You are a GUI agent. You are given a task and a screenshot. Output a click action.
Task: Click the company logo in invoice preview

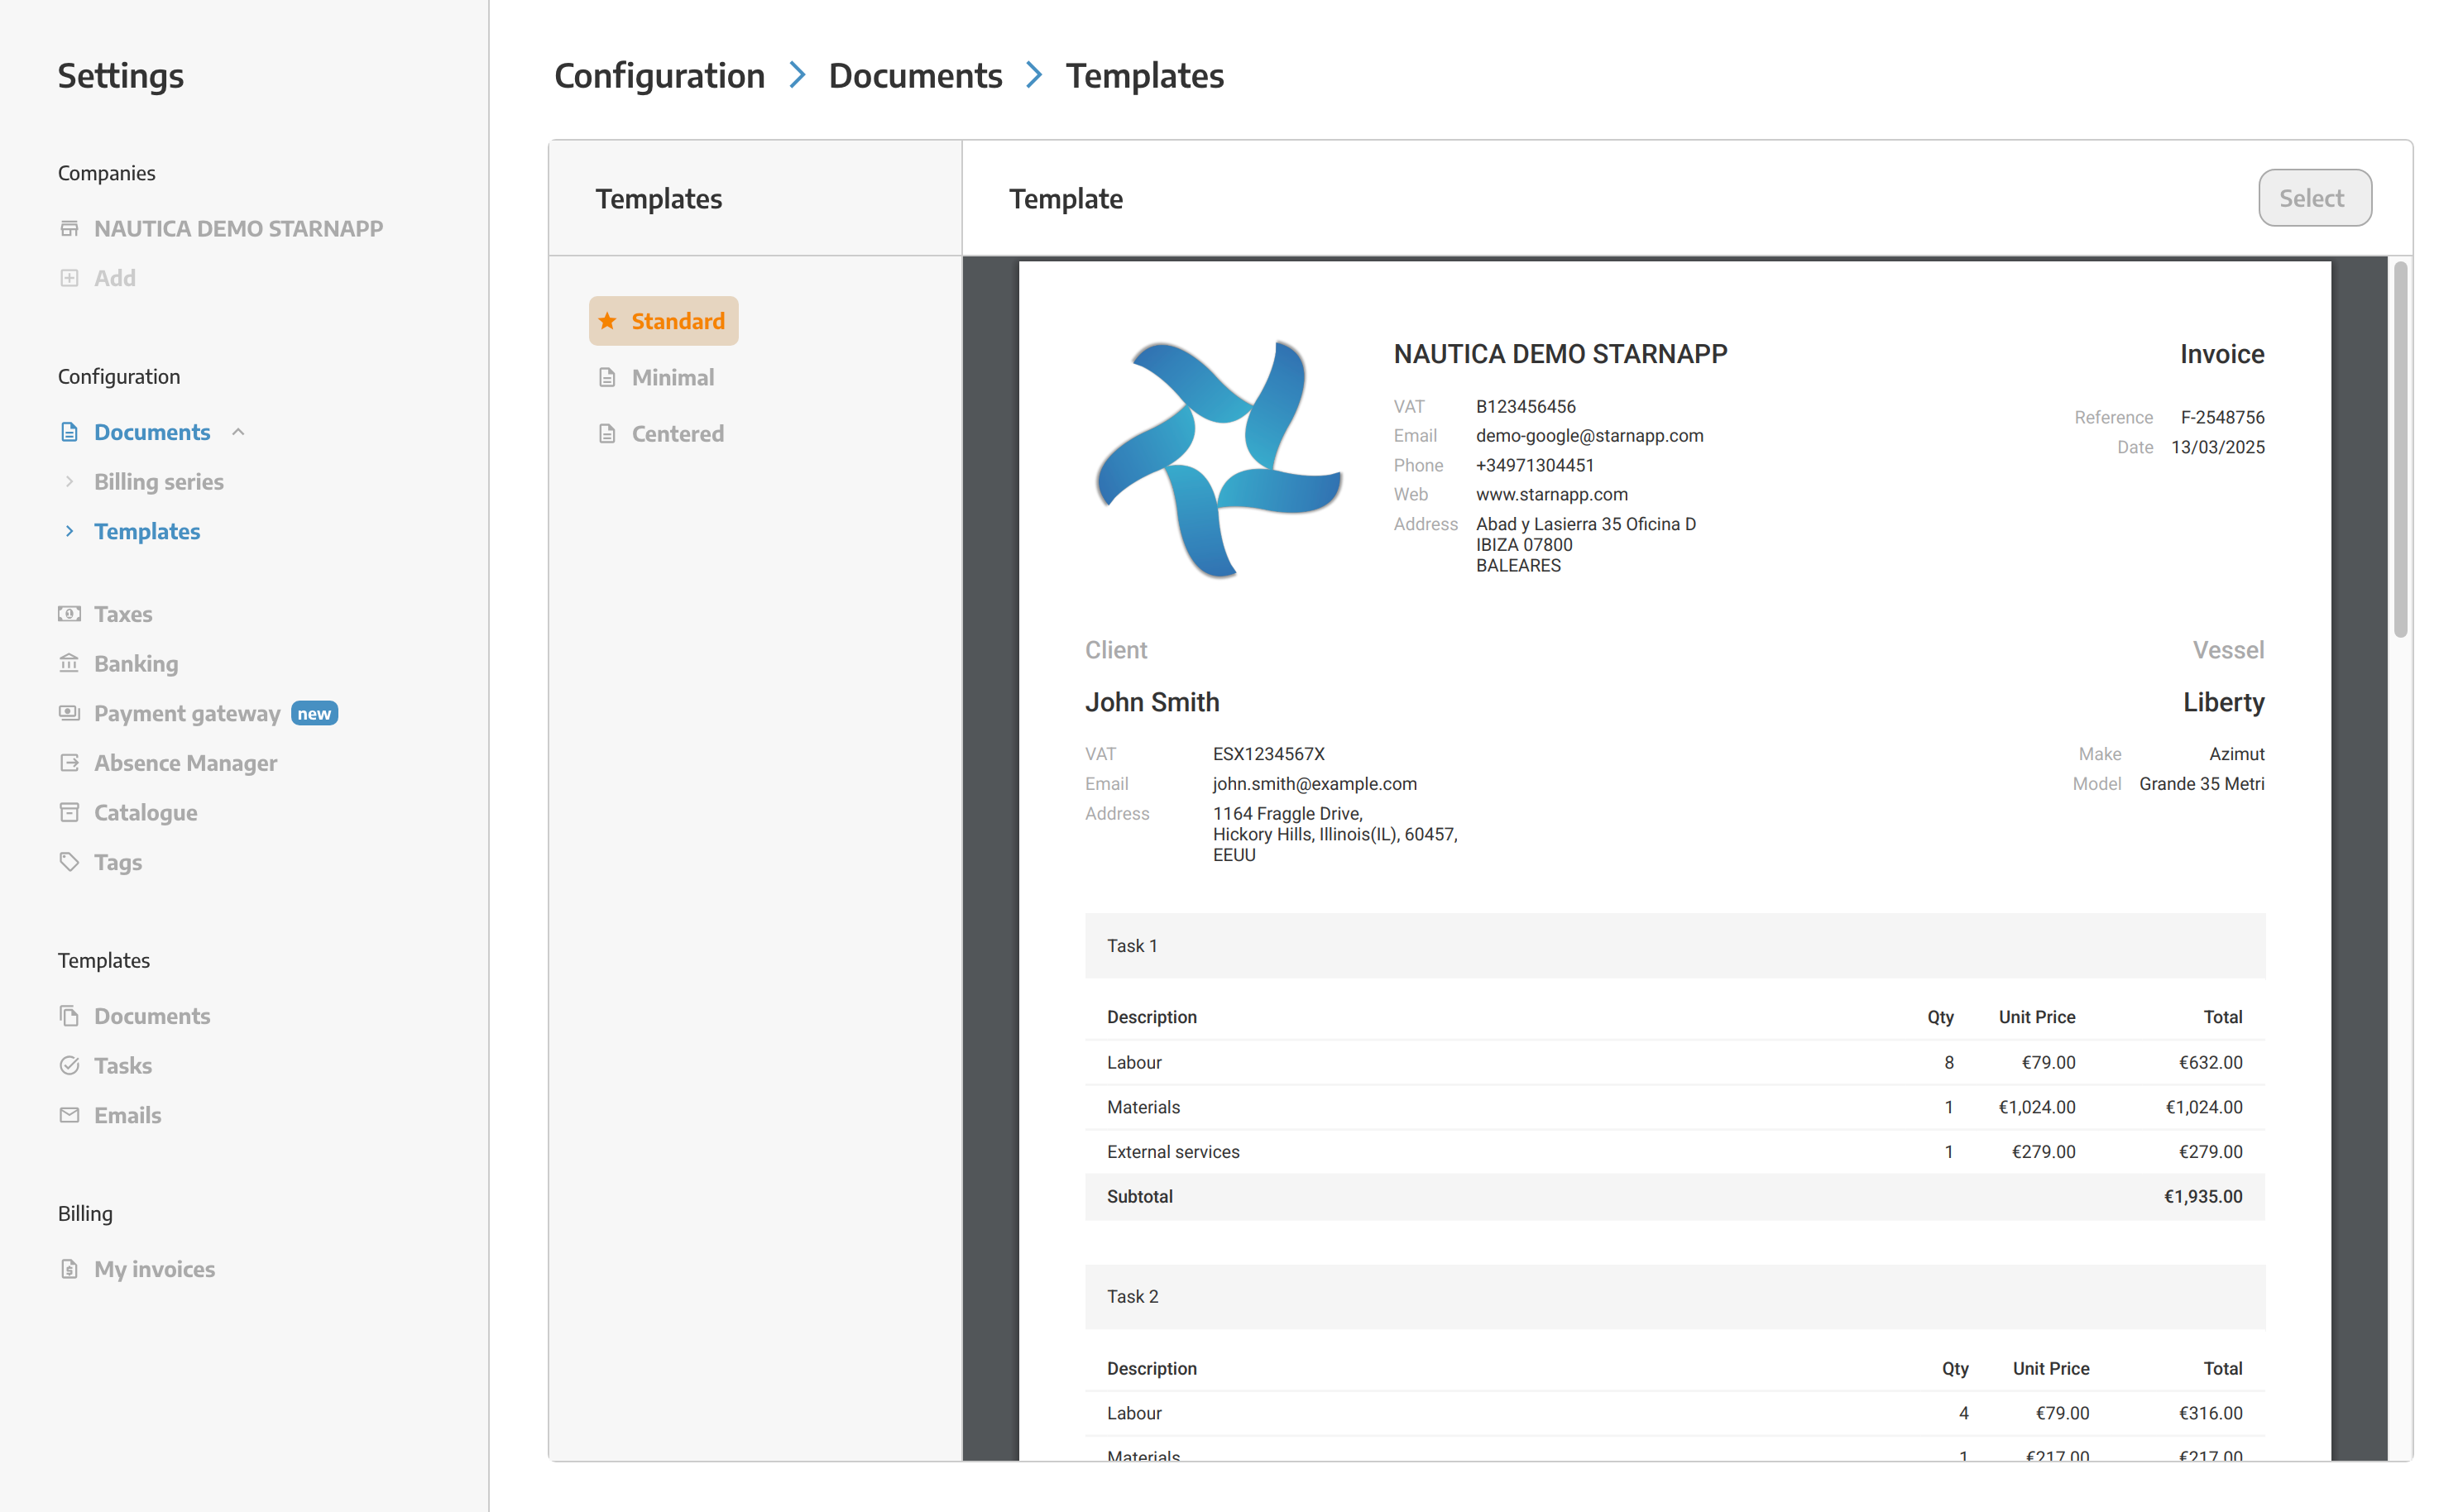pyautogui.click(x=1219, y=459)
